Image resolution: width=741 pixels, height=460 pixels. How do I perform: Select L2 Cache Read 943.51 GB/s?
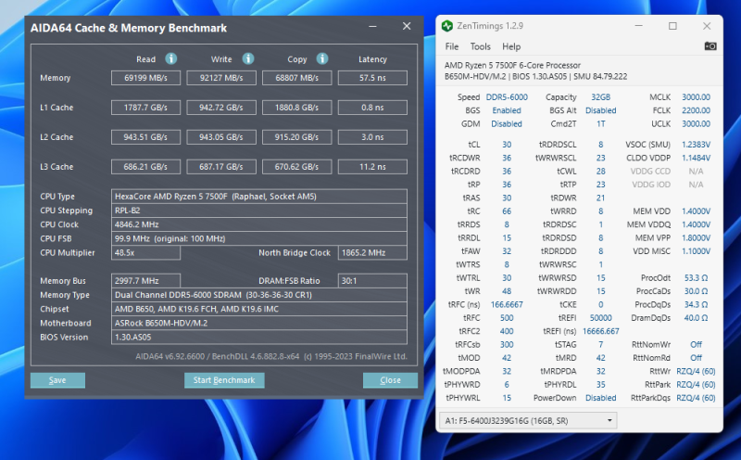(145, 137)
